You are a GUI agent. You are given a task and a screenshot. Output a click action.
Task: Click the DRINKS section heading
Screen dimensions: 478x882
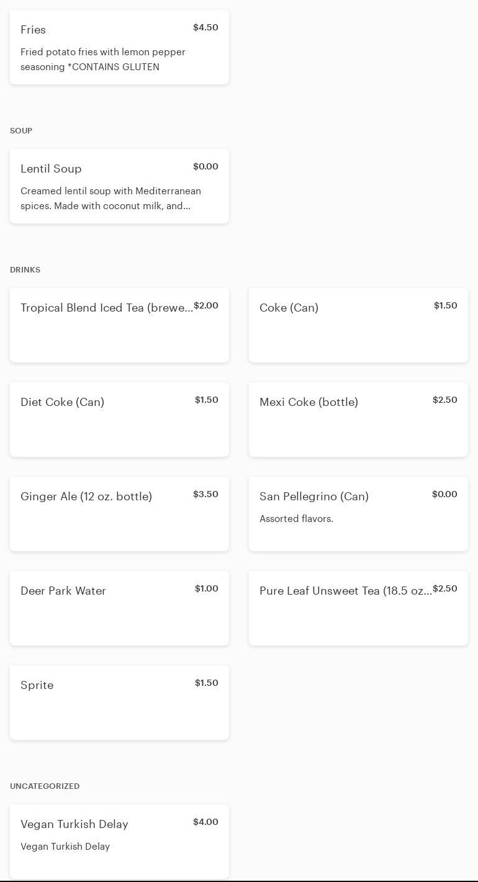click(25, 270)
